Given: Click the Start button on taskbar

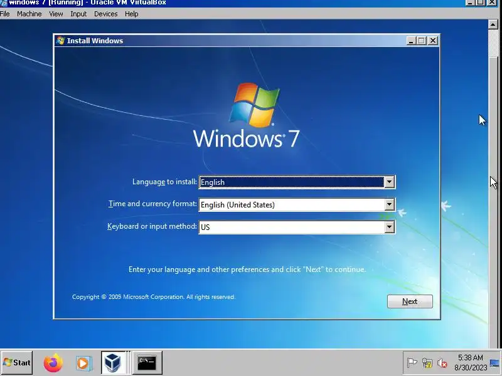Looking at the screenshot, I should coord(17,363).
